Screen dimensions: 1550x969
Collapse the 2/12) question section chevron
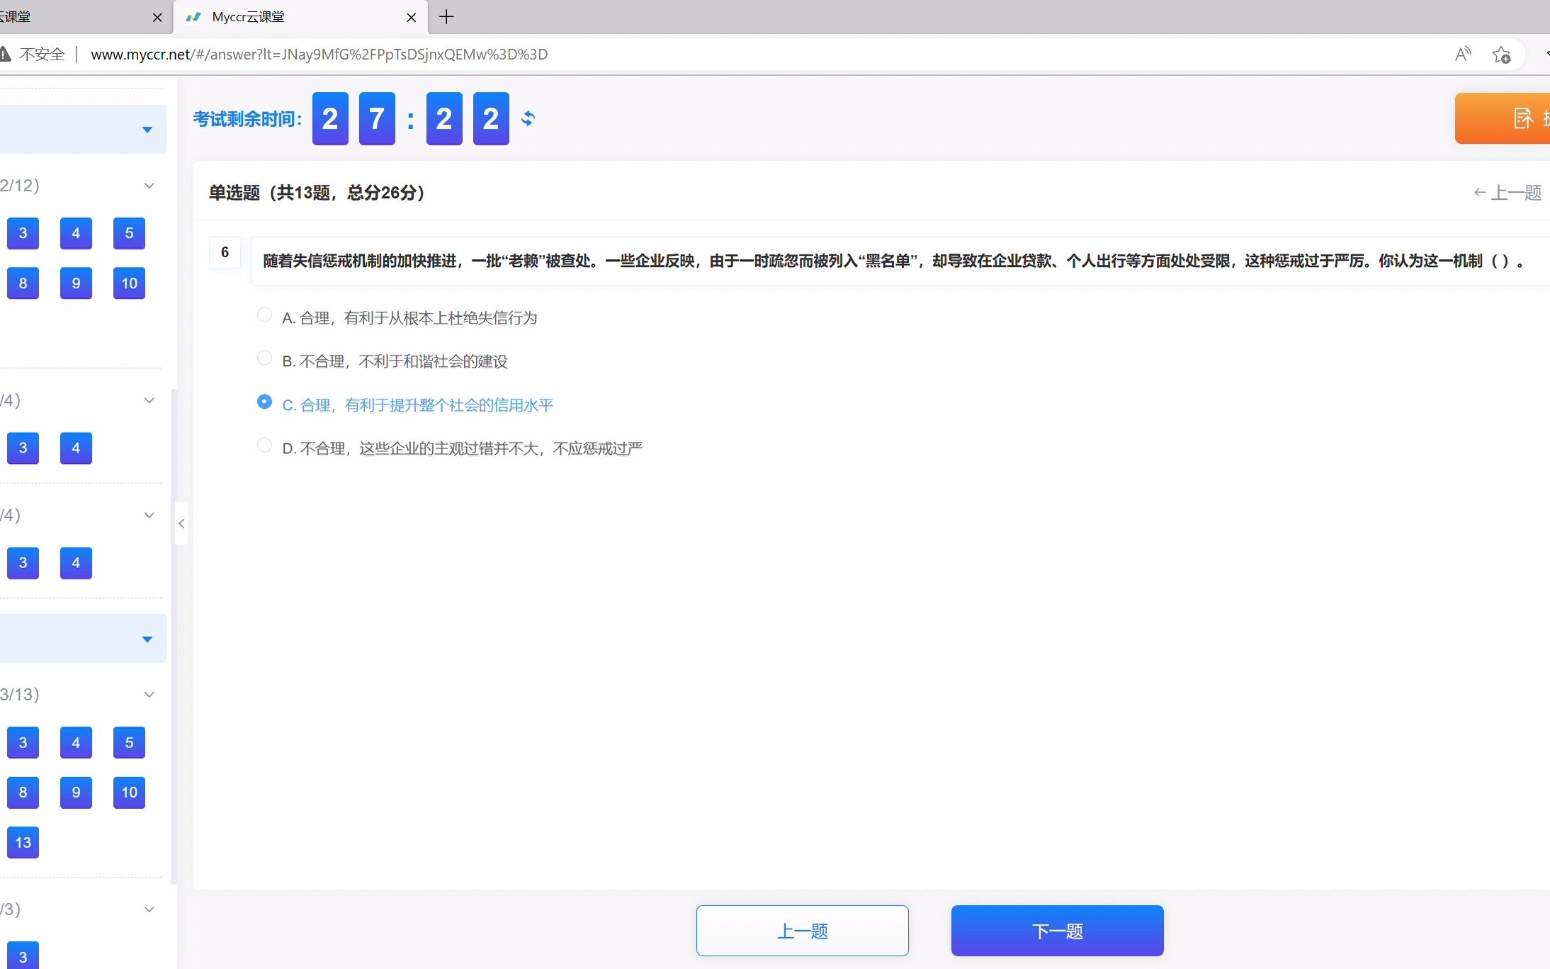coord(149,186)
